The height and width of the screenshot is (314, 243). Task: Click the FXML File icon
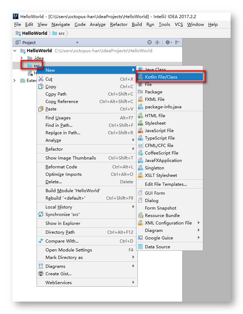pyautogui.click(x=140, y=99)
